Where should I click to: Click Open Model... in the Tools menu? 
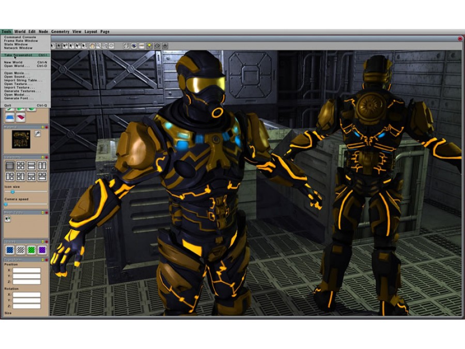point(17,95)
